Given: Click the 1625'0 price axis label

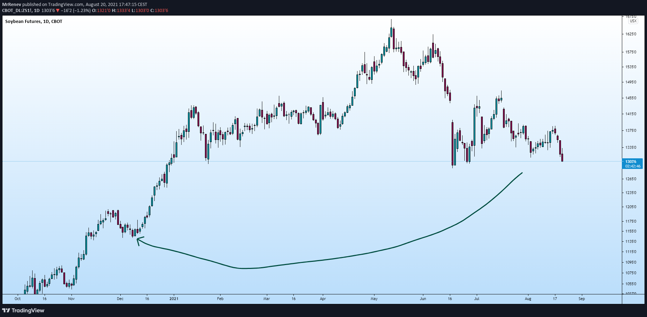Looking at the screenshot, I should pyautogui.click(x=631, y=34).
